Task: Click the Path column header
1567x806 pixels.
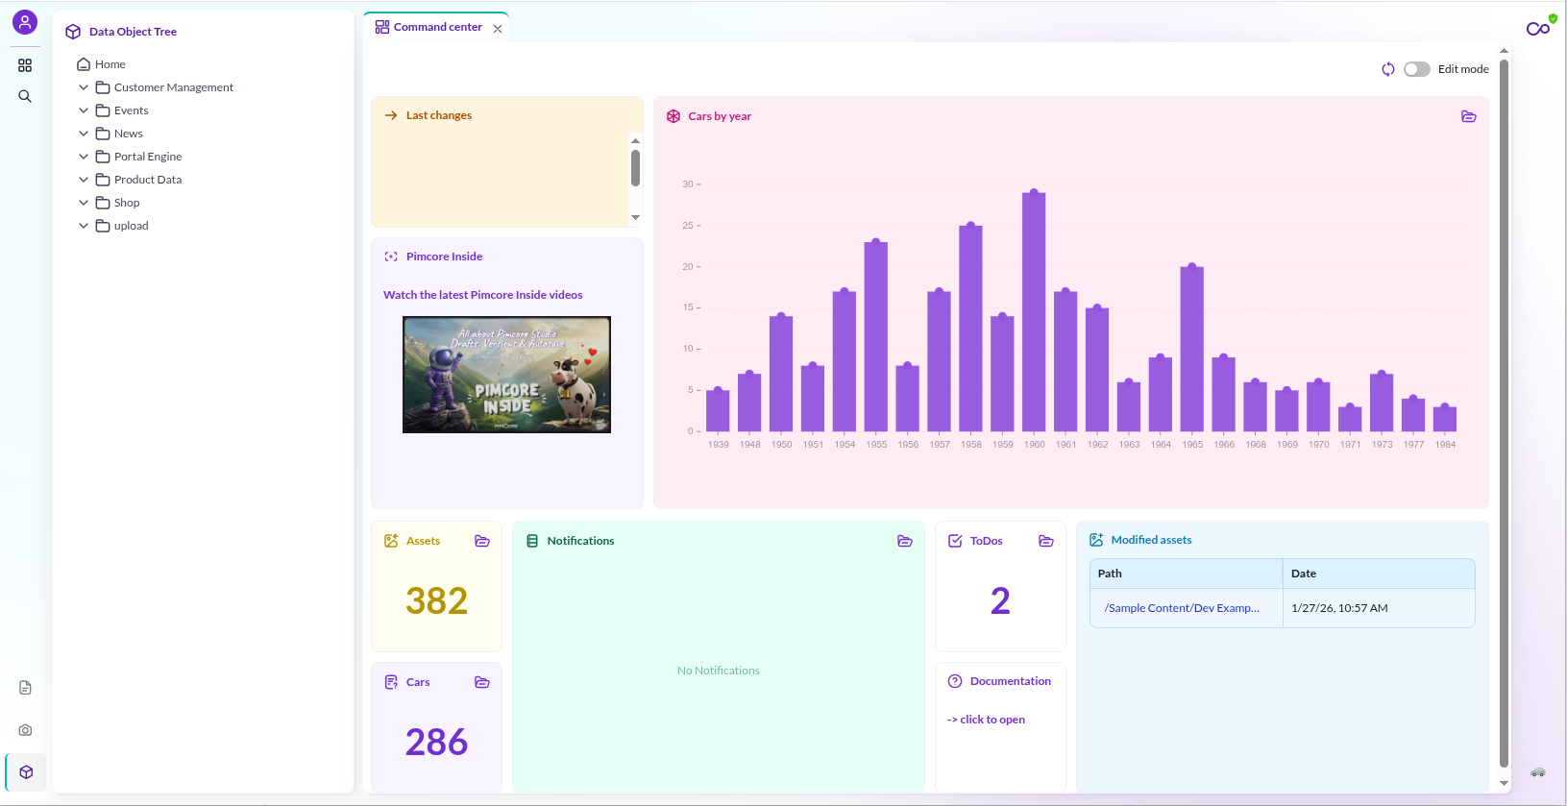Action: (1187, 574)
